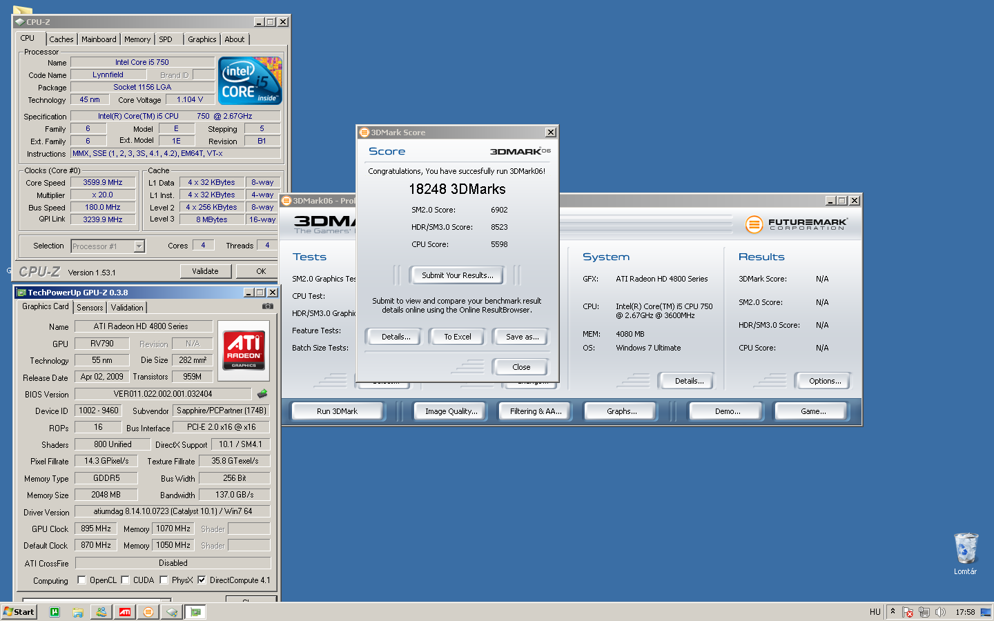Click the Start button

(x=19, y=612)
